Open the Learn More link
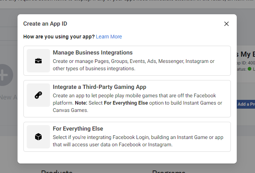Viewport: 255px width, 173px height. coord(109,37)
